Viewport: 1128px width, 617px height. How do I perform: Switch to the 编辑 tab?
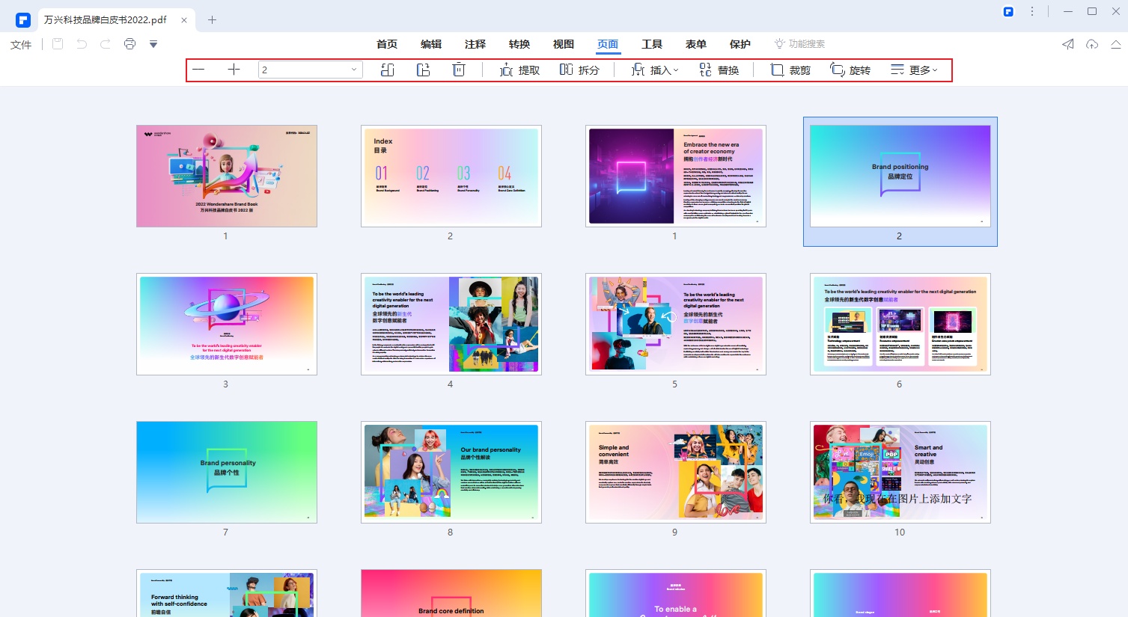tap(431, 44)
